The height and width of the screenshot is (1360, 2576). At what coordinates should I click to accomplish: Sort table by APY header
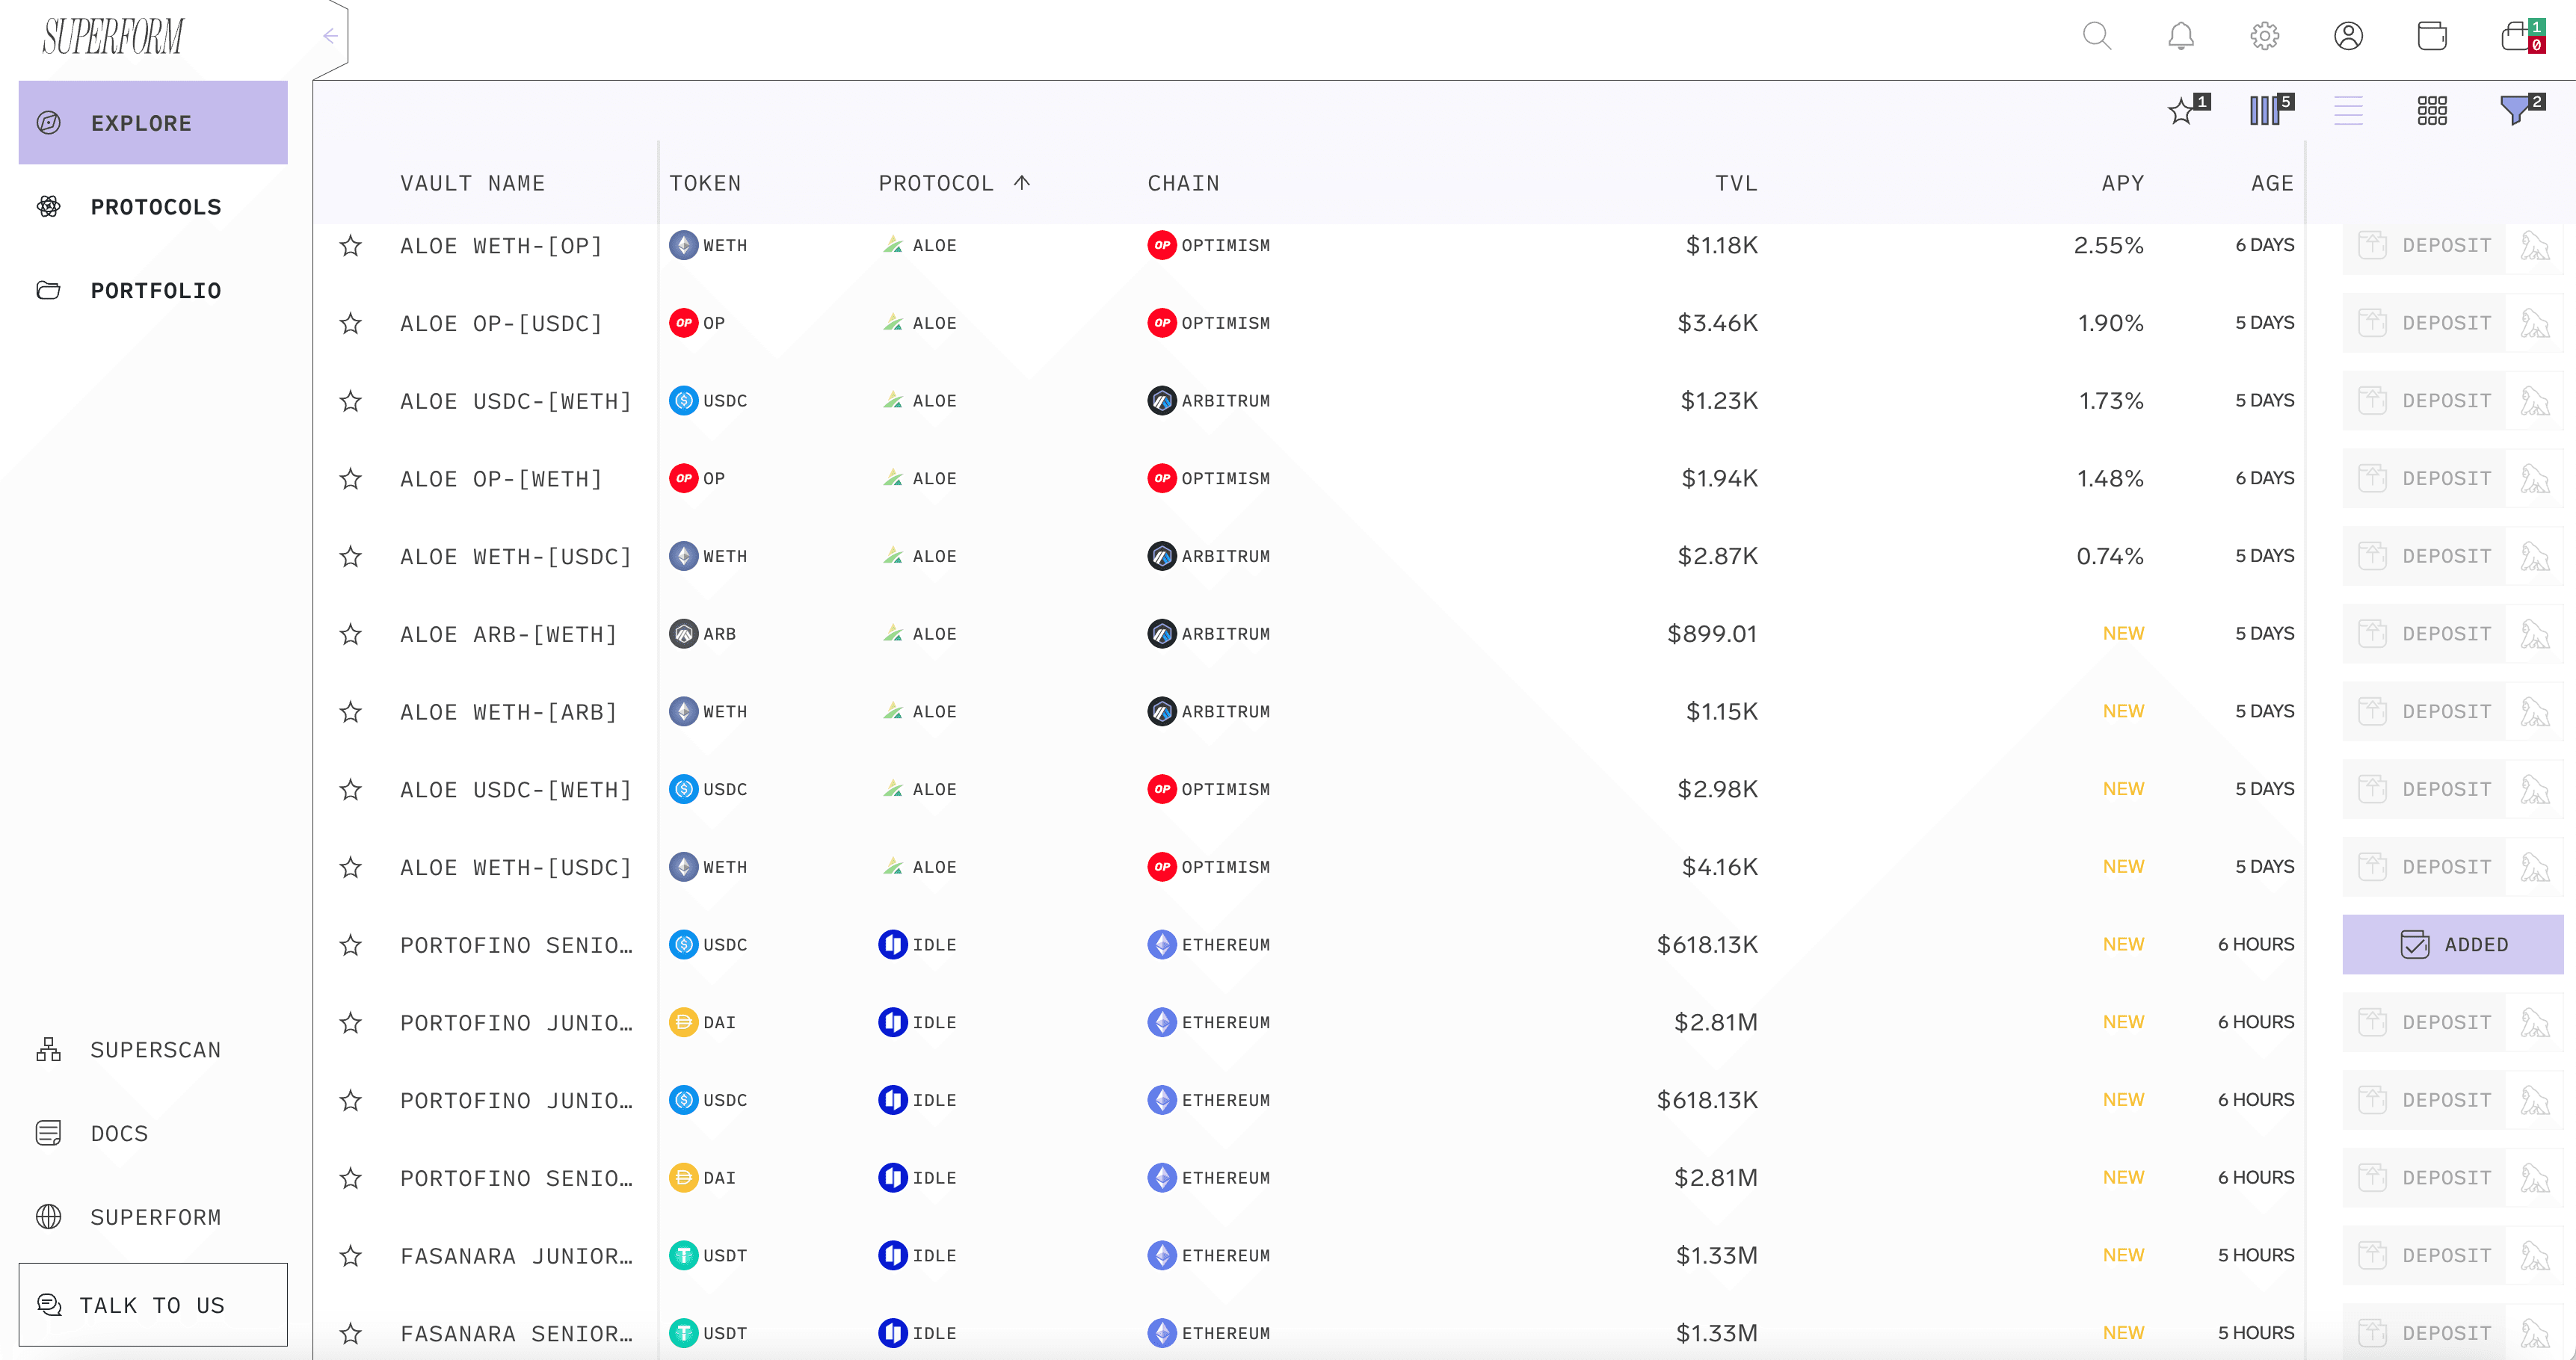(2122, 184)
